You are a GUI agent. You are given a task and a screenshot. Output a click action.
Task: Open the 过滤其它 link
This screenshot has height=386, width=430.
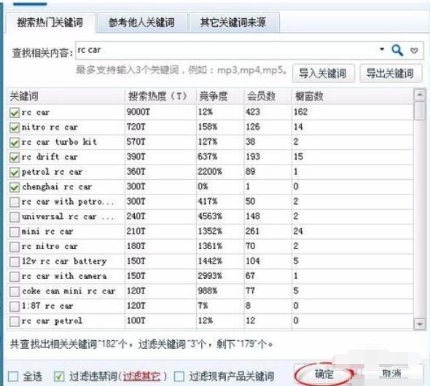pos(141,376)
